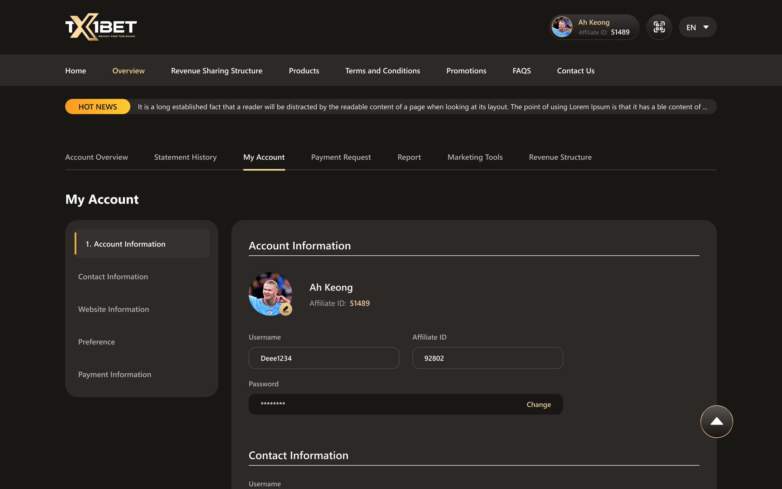Click the header avatar of Ah Keong

[x=562, y=27]
